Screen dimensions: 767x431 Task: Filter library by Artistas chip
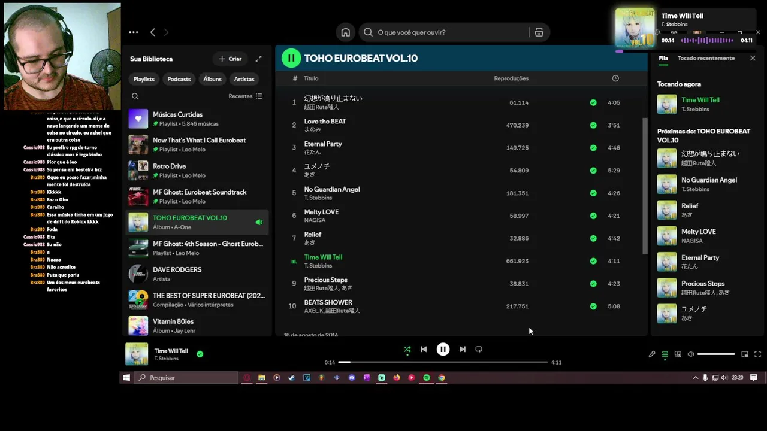[x=244, y=79]
